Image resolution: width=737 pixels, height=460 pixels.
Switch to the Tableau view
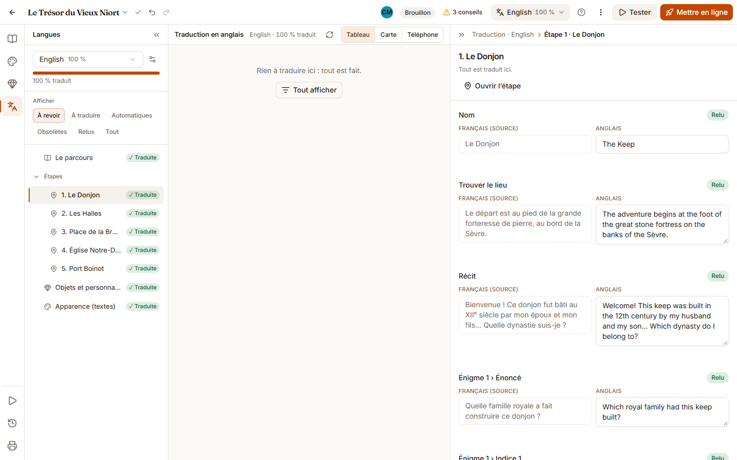point(358,35)
